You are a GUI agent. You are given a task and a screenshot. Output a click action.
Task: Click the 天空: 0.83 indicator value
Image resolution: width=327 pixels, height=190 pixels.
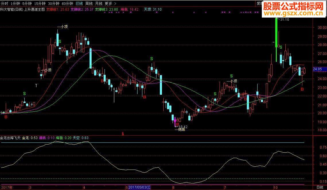[x=80, y=138]
